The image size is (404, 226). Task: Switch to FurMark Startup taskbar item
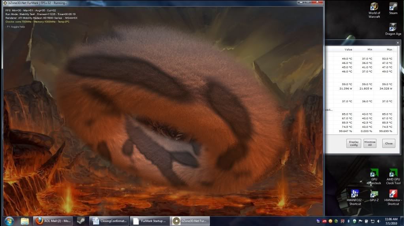[x=150, y=221]
